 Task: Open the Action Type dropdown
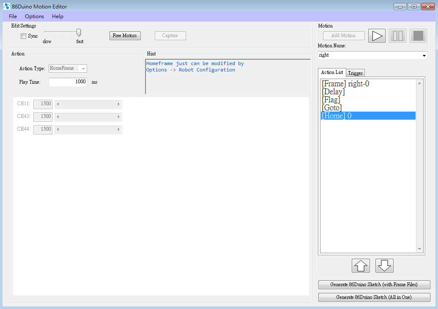click(68, 68)
